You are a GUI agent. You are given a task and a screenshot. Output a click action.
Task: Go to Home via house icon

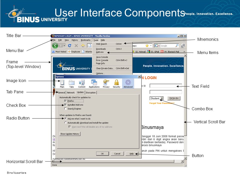click(x=83, y=45)
